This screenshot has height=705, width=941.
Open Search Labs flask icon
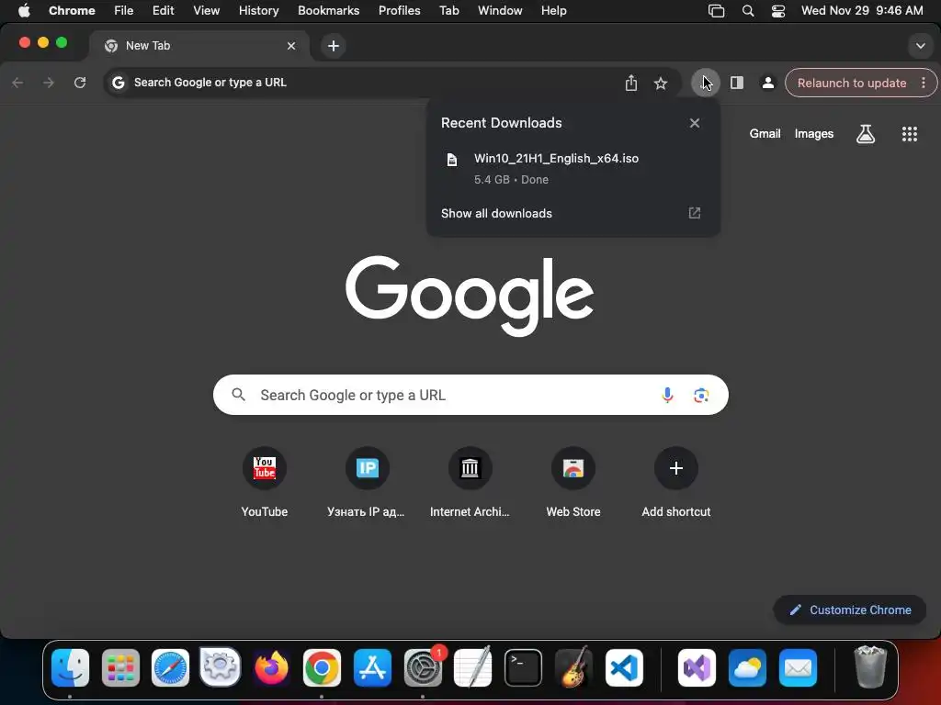866,134
